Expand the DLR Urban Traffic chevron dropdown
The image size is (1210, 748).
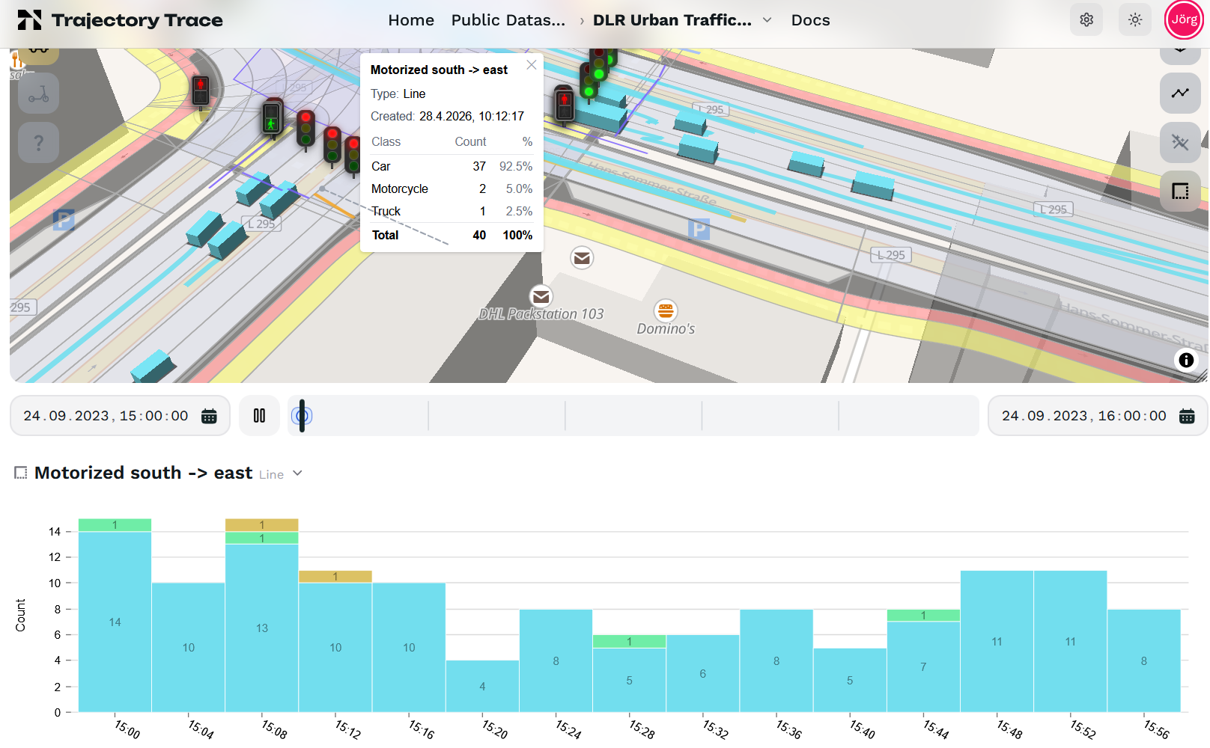point(767,20)
